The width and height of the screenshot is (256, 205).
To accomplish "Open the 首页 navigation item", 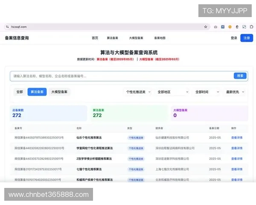I will (x=95, y=38).
